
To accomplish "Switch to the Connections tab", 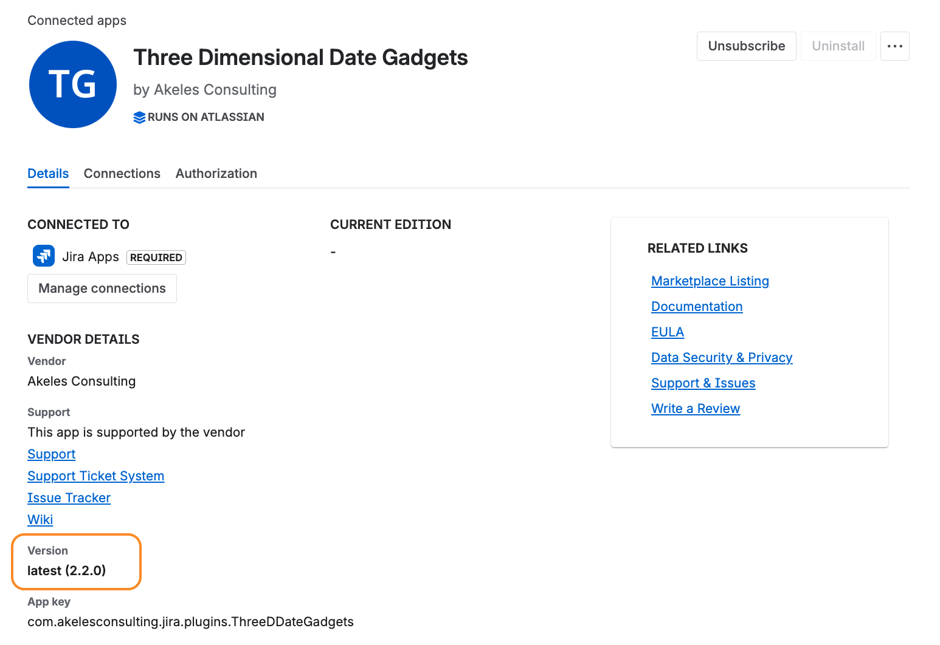I will [122, 174].
